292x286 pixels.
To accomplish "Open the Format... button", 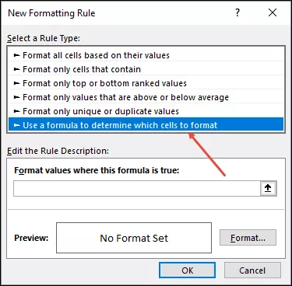I will click(248, 238).
